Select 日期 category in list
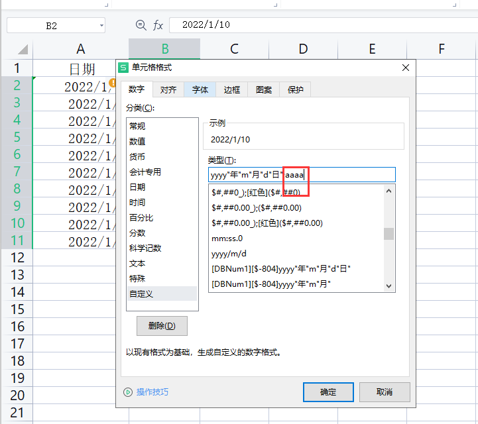 pyautogui.click(x=162, y=187)
